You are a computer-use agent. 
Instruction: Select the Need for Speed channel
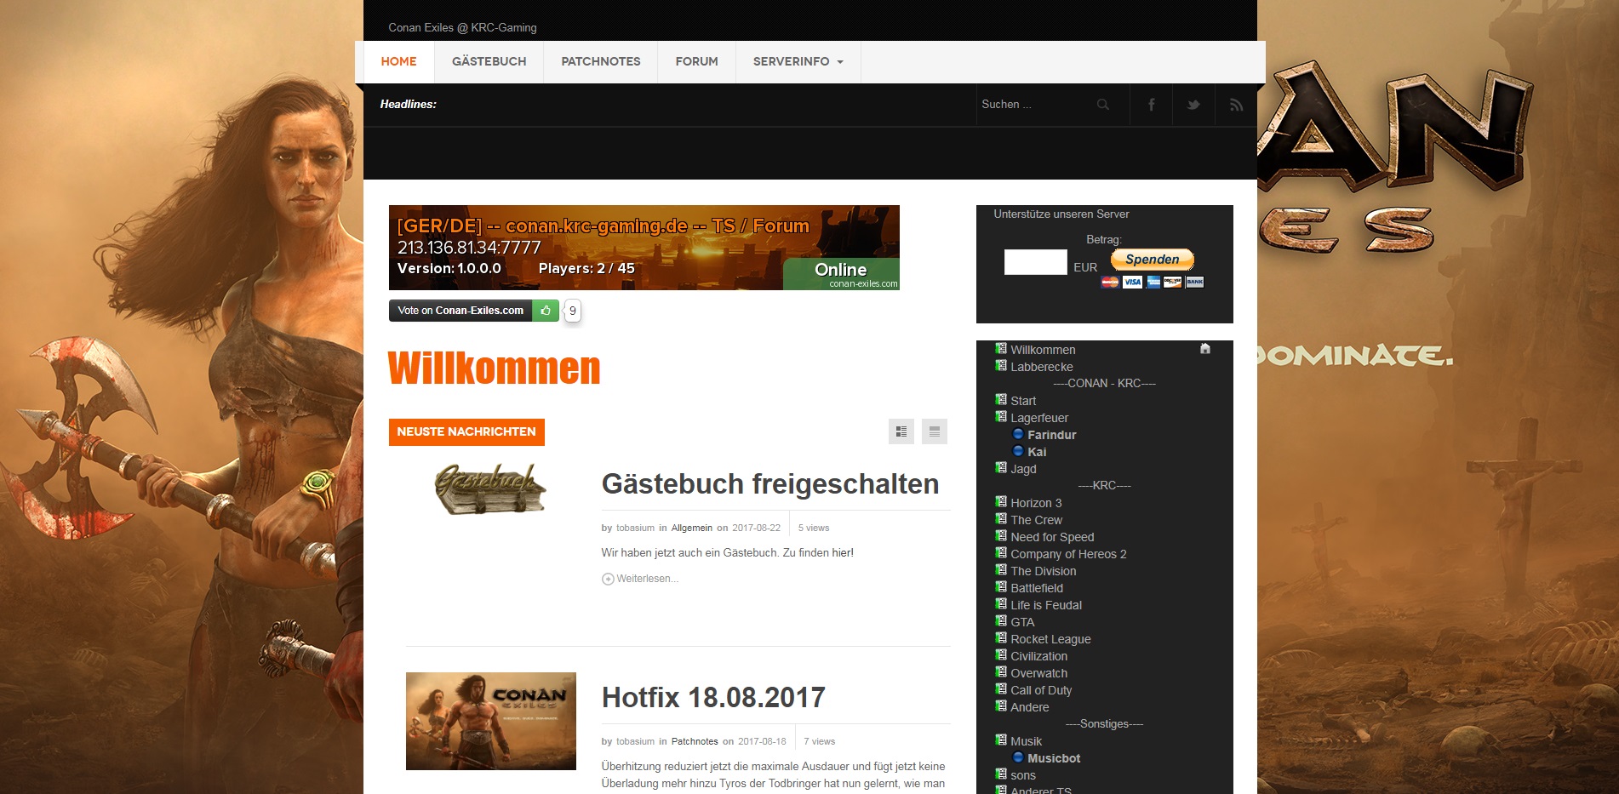(1052, 537)
